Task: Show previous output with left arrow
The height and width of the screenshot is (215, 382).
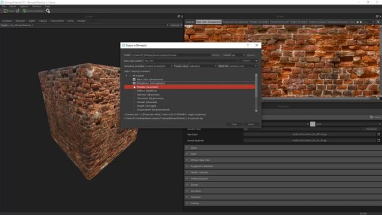Action: [x=358, y=22]
